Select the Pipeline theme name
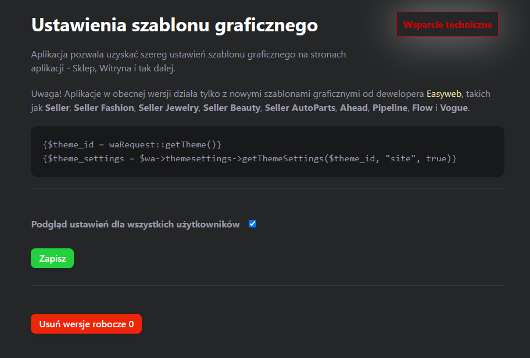Screen dimensions: 530x358 [389, 108]
